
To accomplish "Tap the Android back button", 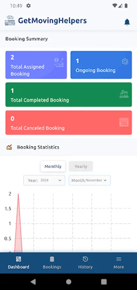I will 33,282.
